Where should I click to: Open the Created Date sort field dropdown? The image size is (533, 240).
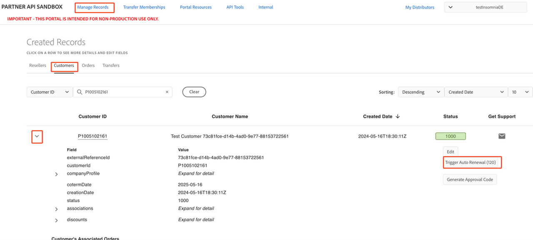pos(476,92)
